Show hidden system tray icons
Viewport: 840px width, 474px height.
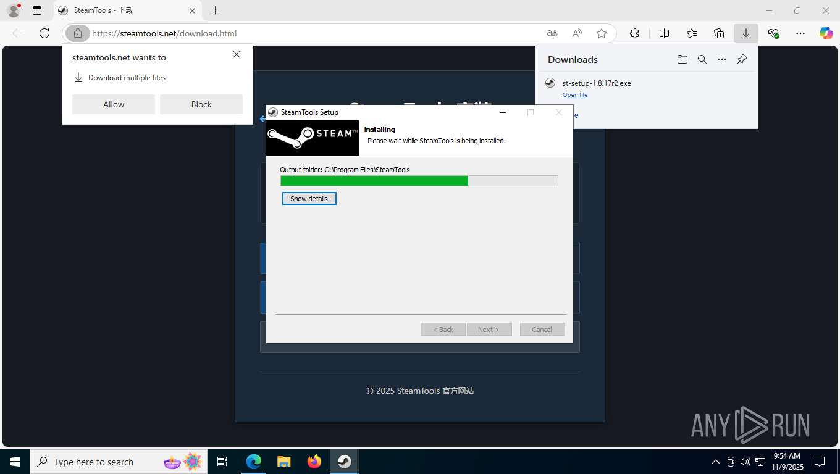pyautogui.click(x=716, y=462)
